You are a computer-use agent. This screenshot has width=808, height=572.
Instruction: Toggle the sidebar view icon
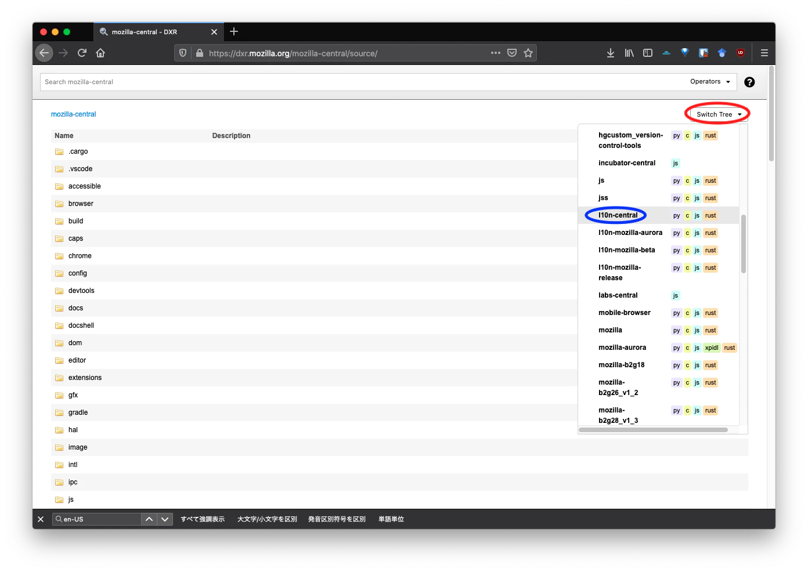pyautogui.click(x=647, y=53)
